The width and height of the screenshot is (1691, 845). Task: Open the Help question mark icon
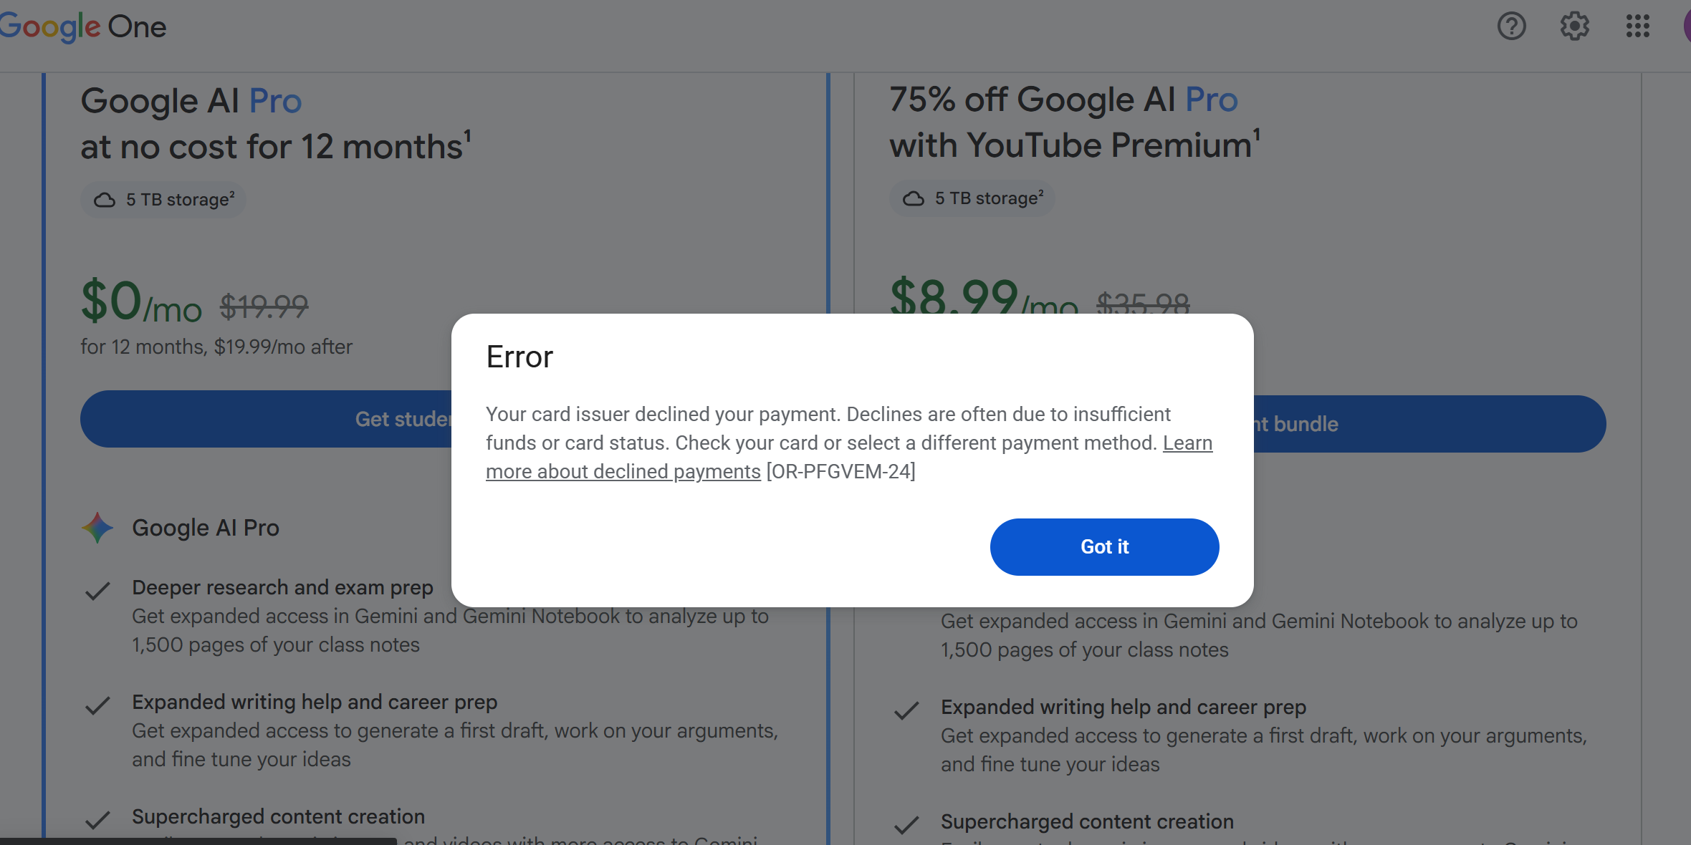[1511, 26]
